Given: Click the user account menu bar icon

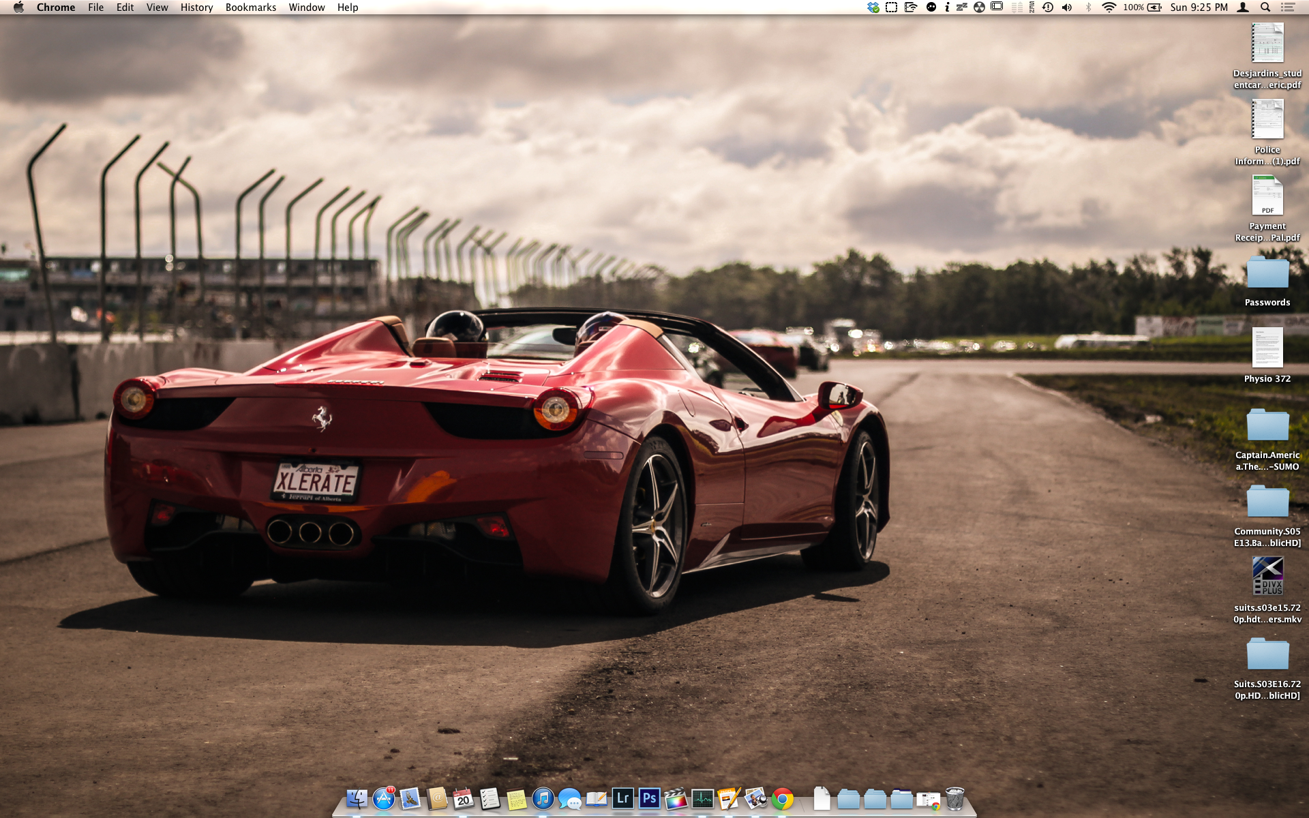Looking at the screenshot, I should point(1244,7).
